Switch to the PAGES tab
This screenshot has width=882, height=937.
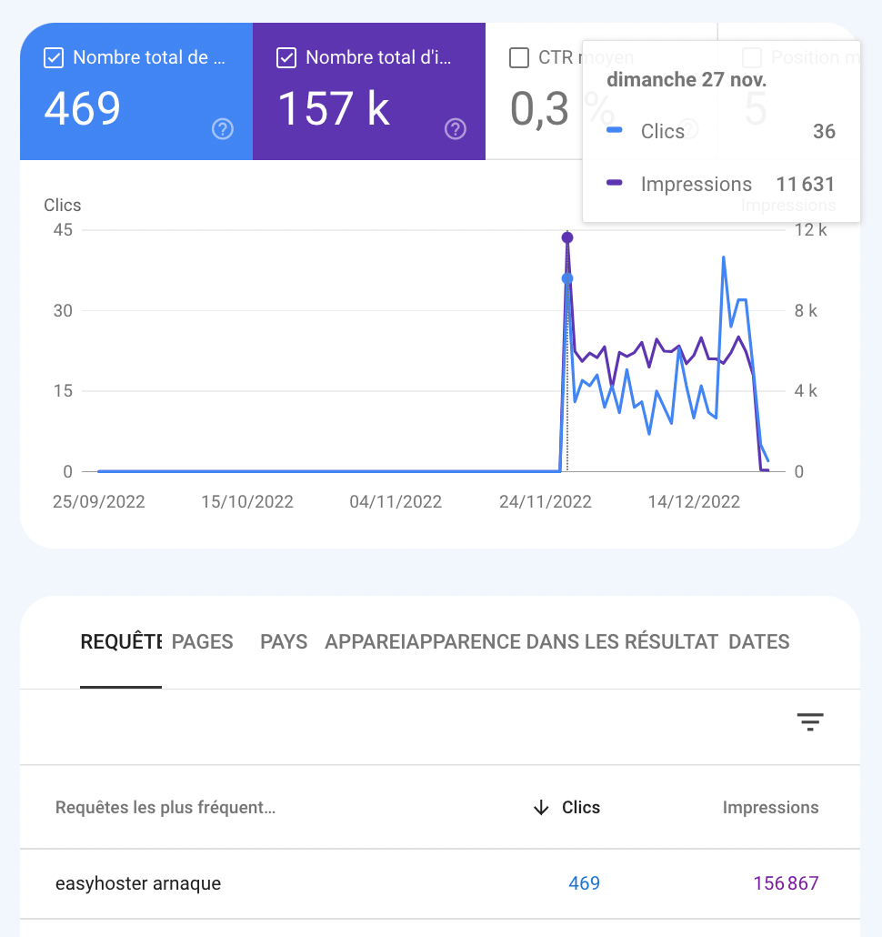coord(201,641)
